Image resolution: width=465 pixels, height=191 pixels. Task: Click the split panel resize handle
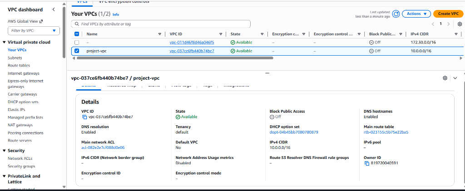point(267,73)
